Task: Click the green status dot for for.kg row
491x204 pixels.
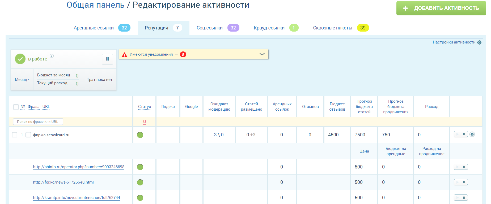Action: click(x=140, y=182)
